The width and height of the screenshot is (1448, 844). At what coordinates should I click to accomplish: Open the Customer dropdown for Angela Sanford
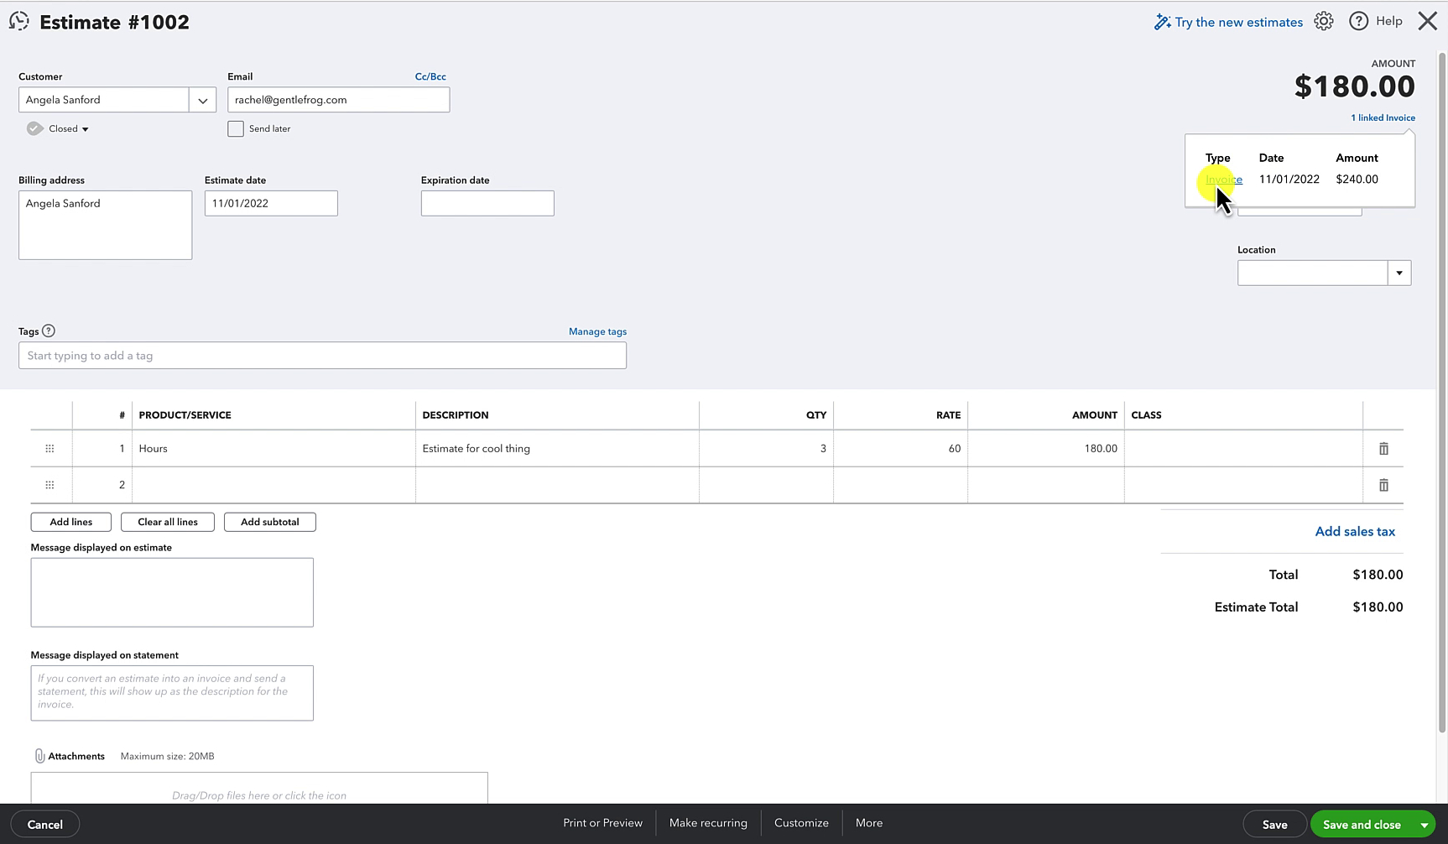point(202,99)
